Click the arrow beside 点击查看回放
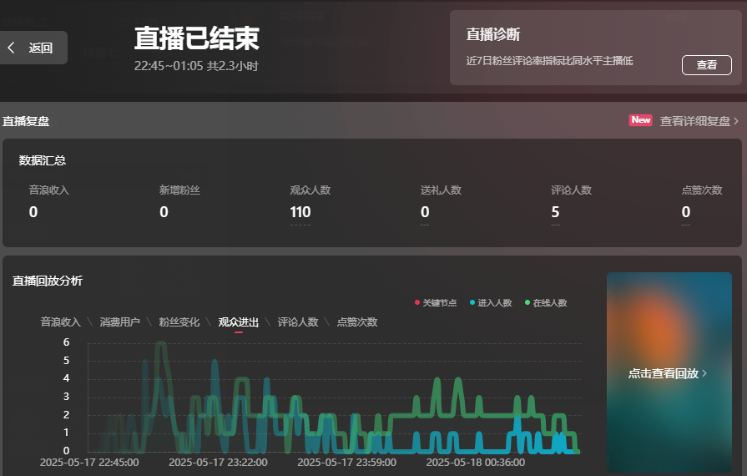The image size is (747, 476). tap(704, 373)
